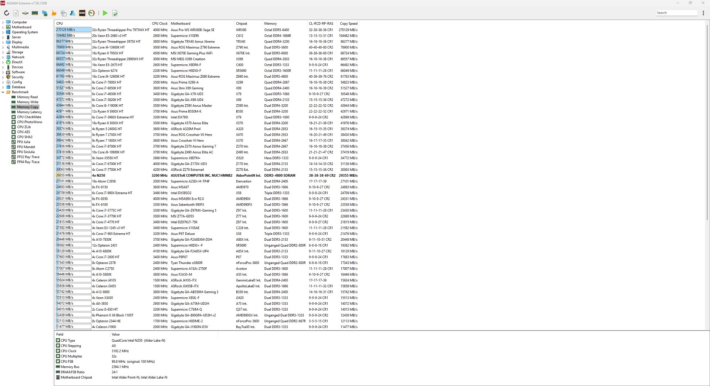Image resolution: width=710 pixels, height=386 pixels.
Task: Select Motherboard in the tree
Action: pyautogui.click(x=21, y=27)
